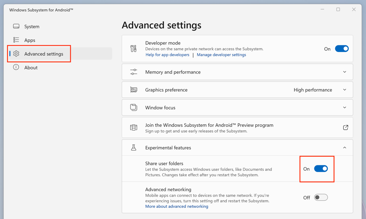Click the Window focus label
The height and width of the screenshot is (219, 366).
point(160,108)
